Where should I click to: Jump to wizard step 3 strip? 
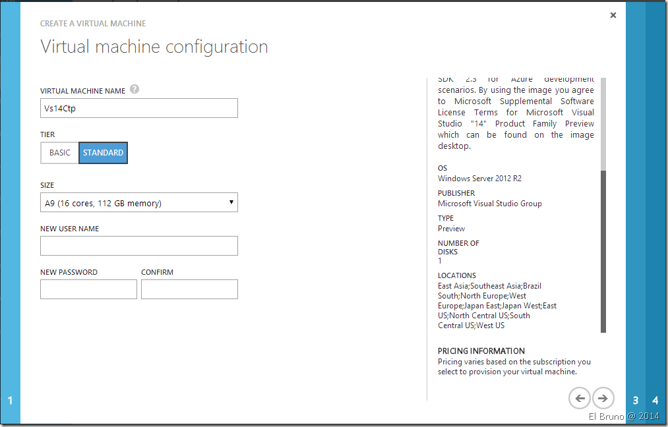pyautogui.click(x=636, y=400)
